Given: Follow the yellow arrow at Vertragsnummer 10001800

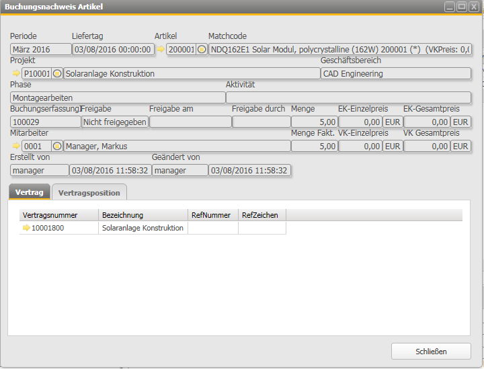Looking at the screenshot, I should pyautogui.click(x=26, y=228).
